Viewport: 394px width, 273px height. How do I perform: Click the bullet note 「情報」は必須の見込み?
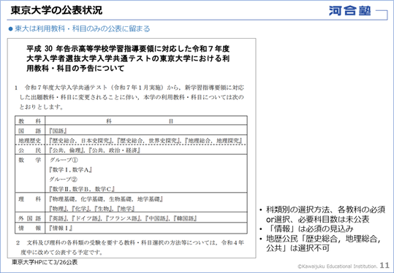[x=310, y=229]
